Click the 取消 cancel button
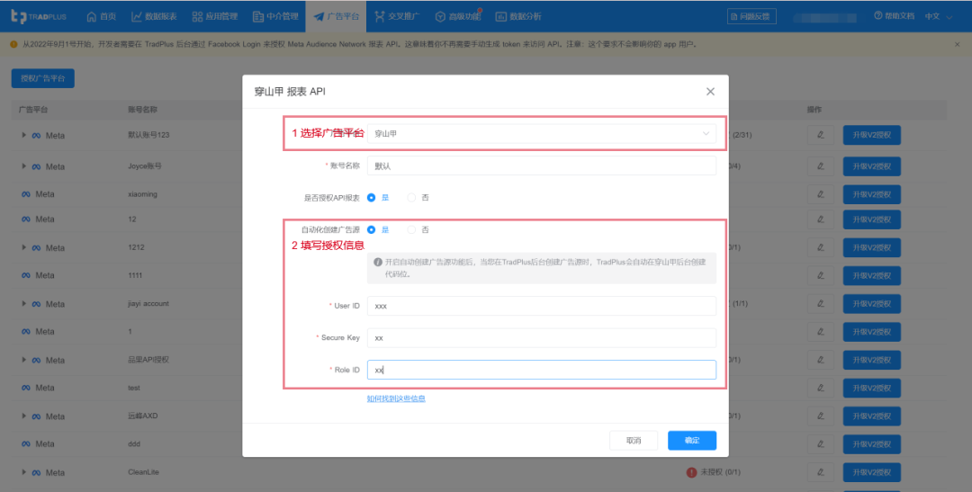 [633, 441]
